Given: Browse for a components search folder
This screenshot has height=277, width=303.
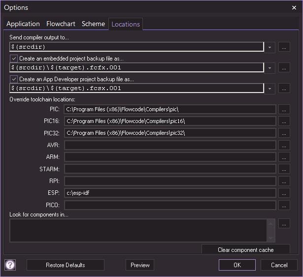Looking at the screenshot, I should click(284, 224).
